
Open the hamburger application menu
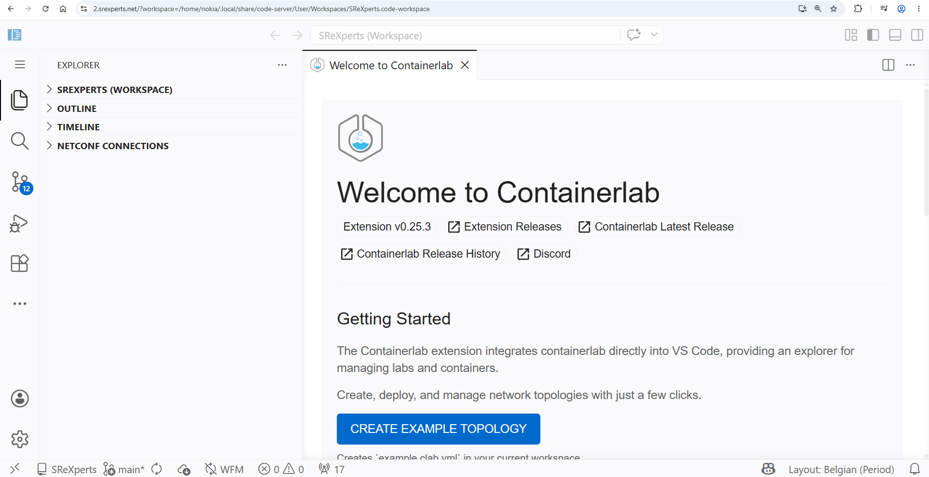tap(20, 65)
